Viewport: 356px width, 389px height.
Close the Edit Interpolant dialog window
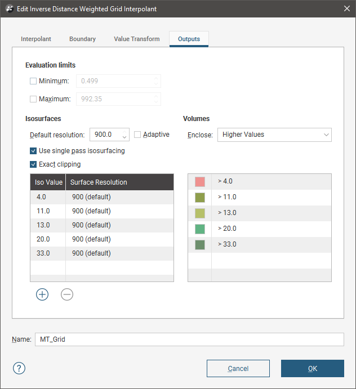(346, 9)
